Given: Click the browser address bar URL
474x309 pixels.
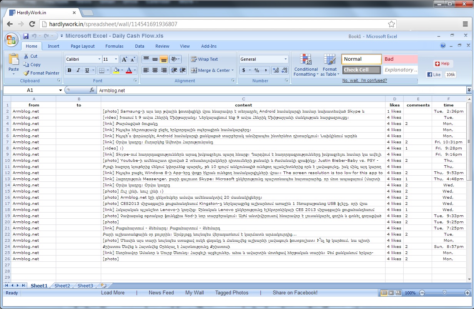Looking at the screenshot, I should pyautogui.click(x=113, y=24).
